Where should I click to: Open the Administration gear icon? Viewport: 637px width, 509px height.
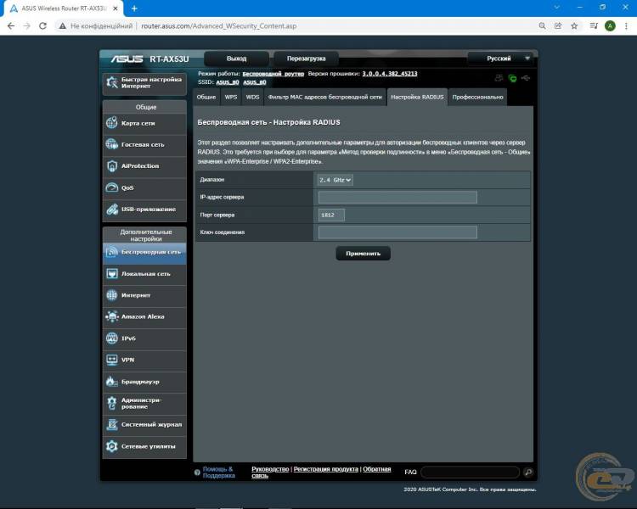tap(112, 403)
